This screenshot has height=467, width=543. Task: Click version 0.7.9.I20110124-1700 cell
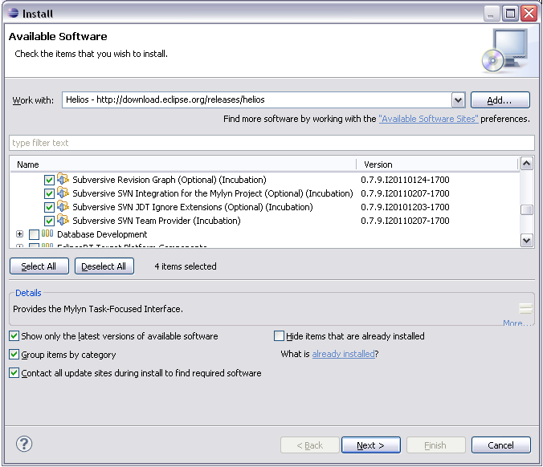click(405, 180)
